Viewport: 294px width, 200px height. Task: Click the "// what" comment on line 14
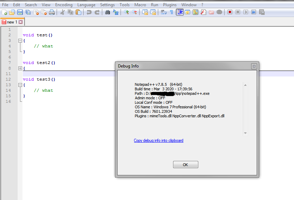point(44,91)
